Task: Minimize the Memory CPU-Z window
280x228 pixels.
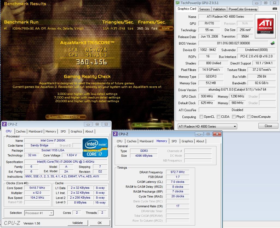Action: click(x=199, y=134)
